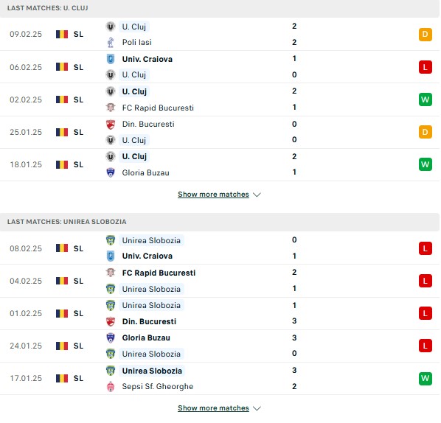Image resolution: width=441 pixels, height=423 pixels.
Task: Click the Last Matches: U. Cluj header
Action: [47, 8]
